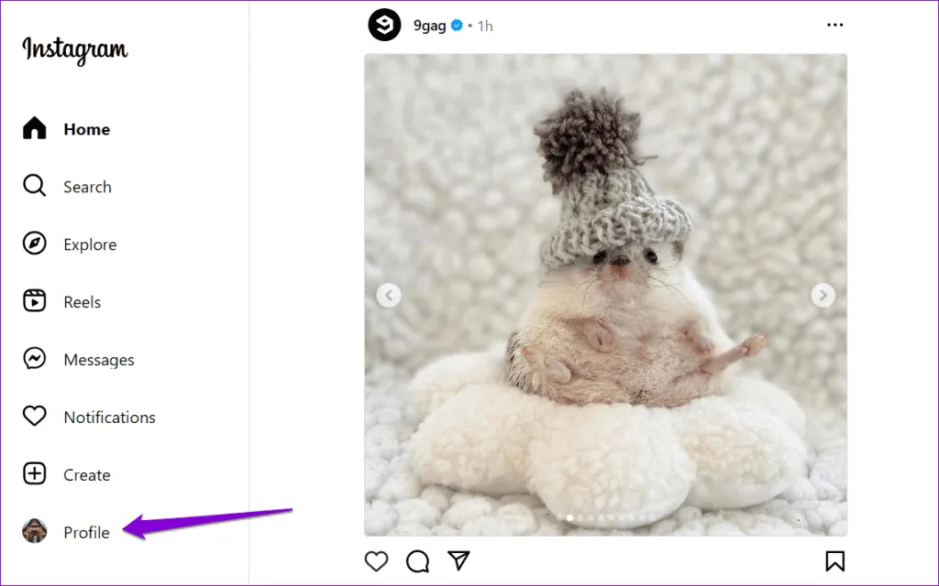Open the 9gag username link

[x=430, y=26]
